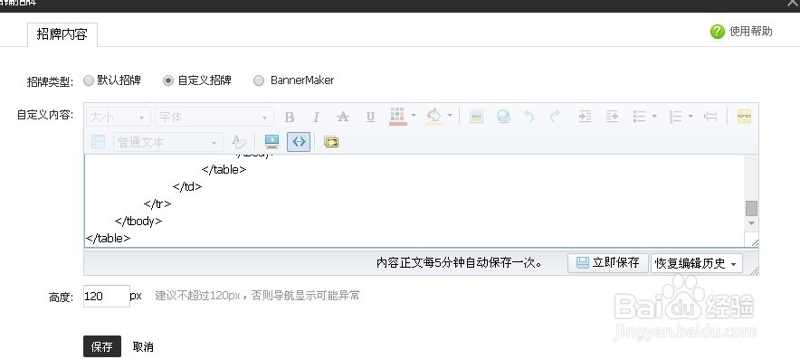The width and height of the screenshot is (800, 359).
Task: Toggle italic formatting button
Action: 316,118
